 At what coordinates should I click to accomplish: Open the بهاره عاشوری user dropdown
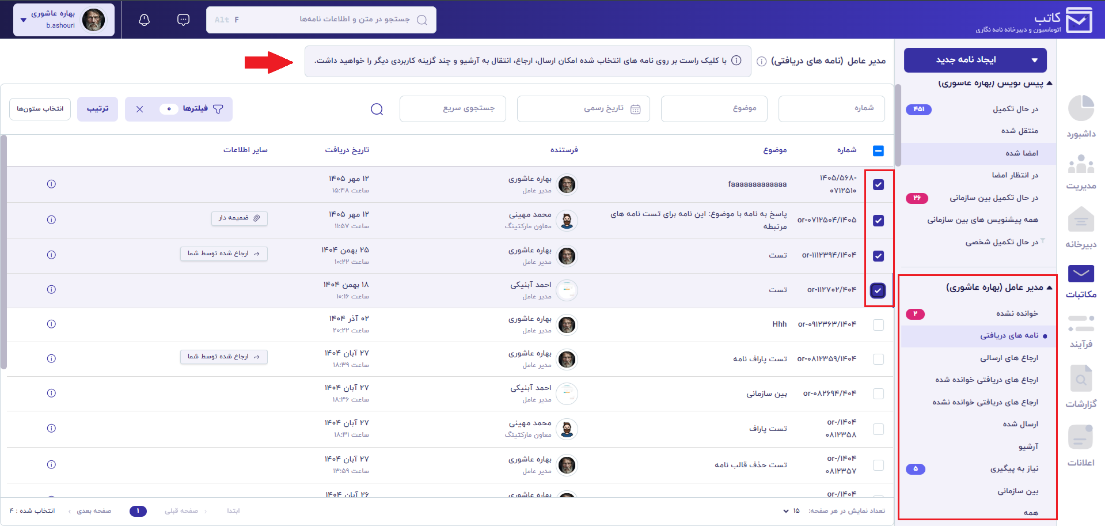pyautogui.click(x=64, y=20)
